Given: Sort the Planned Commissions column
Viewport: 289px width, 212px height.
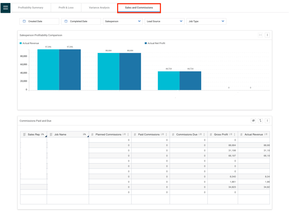Looking at the screenshot, I should pos(124,134).
